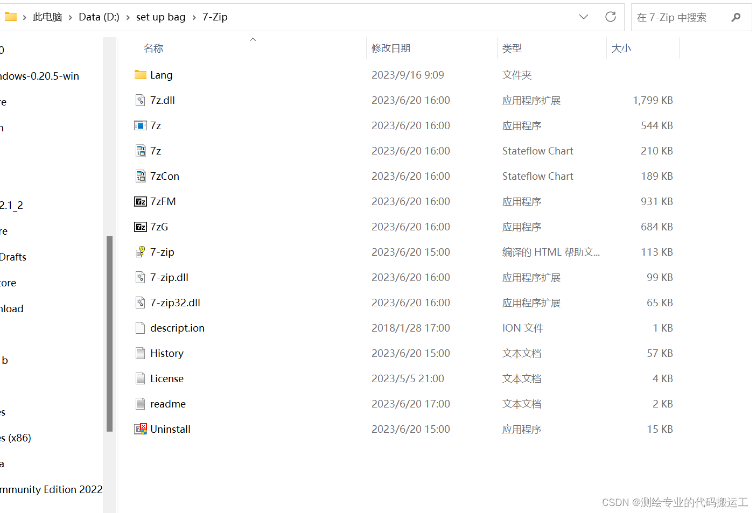This screenshot has width=756, height=513.
Task: Click the License text file icon
Action: point(140,378)
